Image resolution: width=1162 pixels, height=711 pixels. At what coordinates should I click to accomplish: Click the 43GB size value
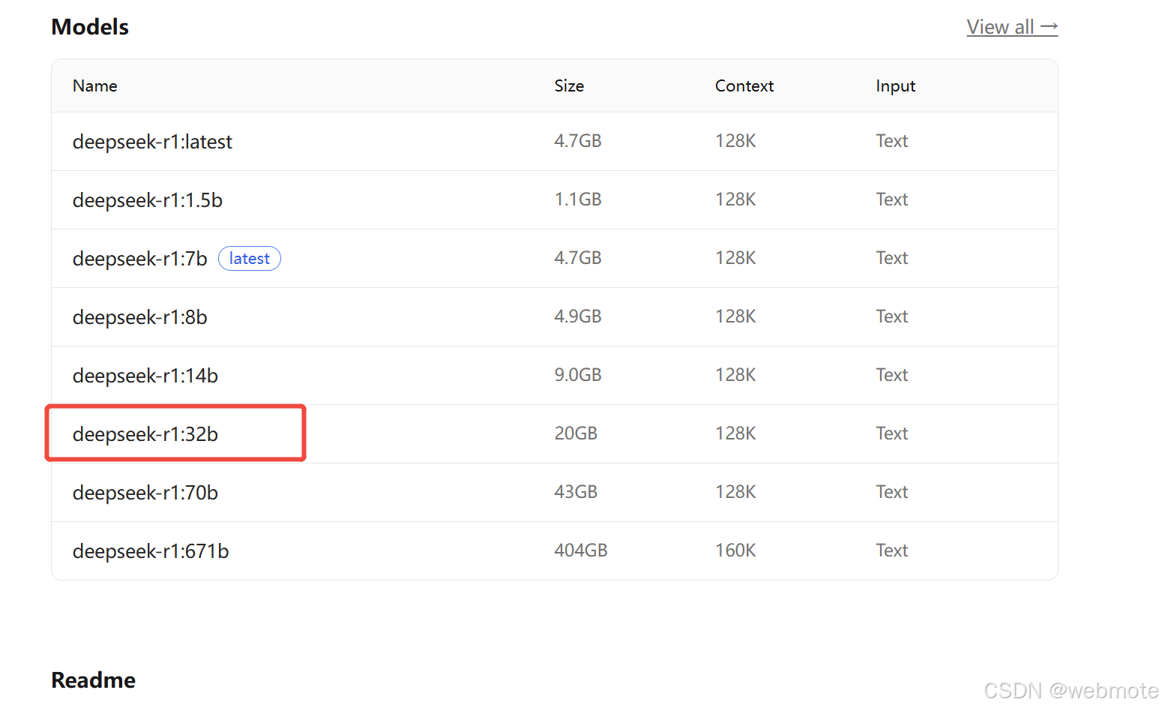(x=576, y=492)
